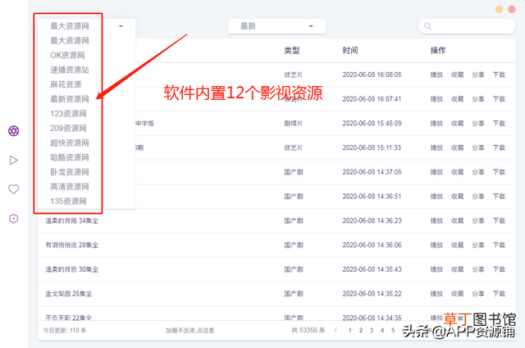Play the 16:07:41 entry

(436, 99)
